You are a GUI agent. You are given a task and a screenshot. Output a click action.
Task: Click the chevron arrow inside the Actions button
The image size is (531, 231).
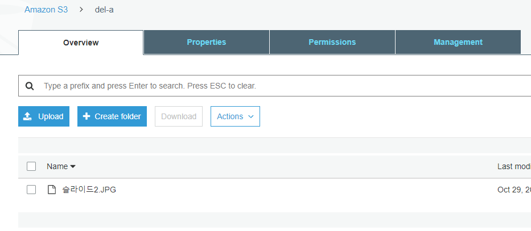pyautogui.click(x=251, y=116)
